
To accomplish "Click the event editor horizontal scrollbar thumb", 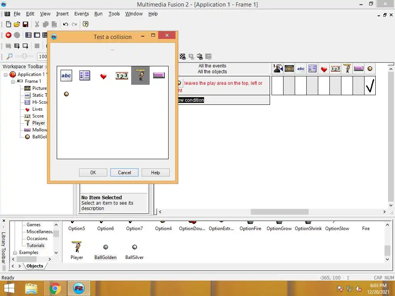I will (279, 212).
